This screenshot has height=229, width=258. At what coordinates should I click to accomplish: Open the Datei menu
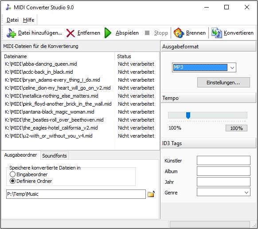coord(12,20)
